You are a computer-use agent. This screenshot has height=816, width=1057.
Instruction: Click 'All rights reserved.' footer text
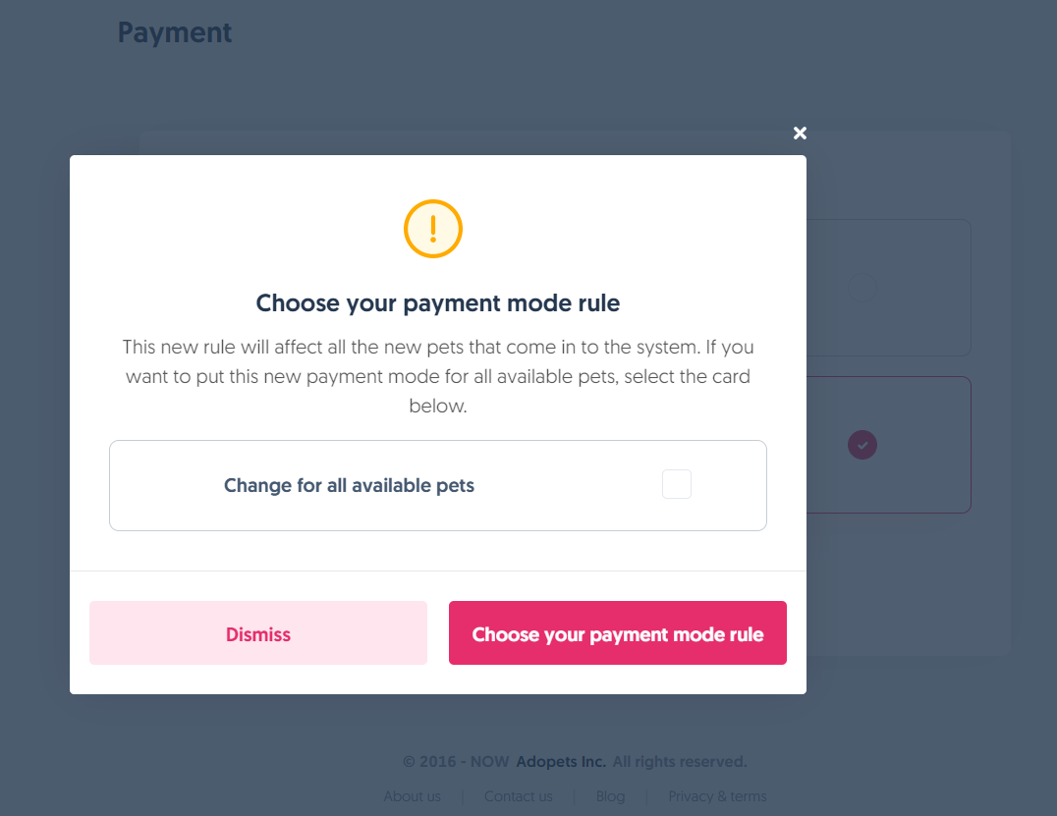pyautogui.click(x=680, y=762)
